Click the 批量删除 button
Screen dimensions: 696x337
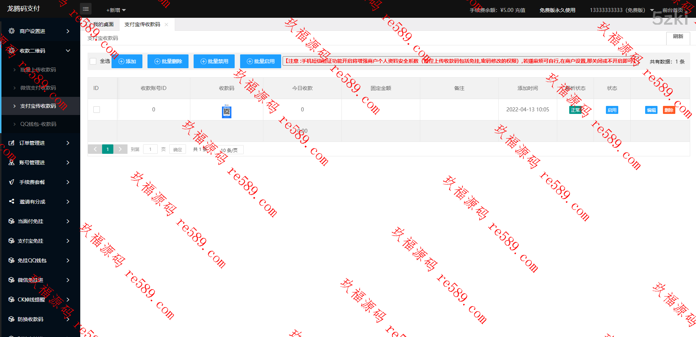tap(168, 61)
